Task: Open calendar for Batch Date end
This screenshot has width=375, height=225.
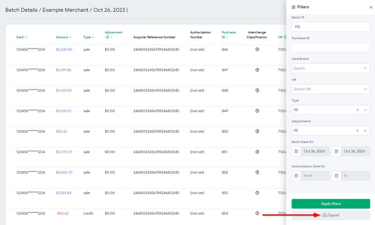Action: click(336, 151)
